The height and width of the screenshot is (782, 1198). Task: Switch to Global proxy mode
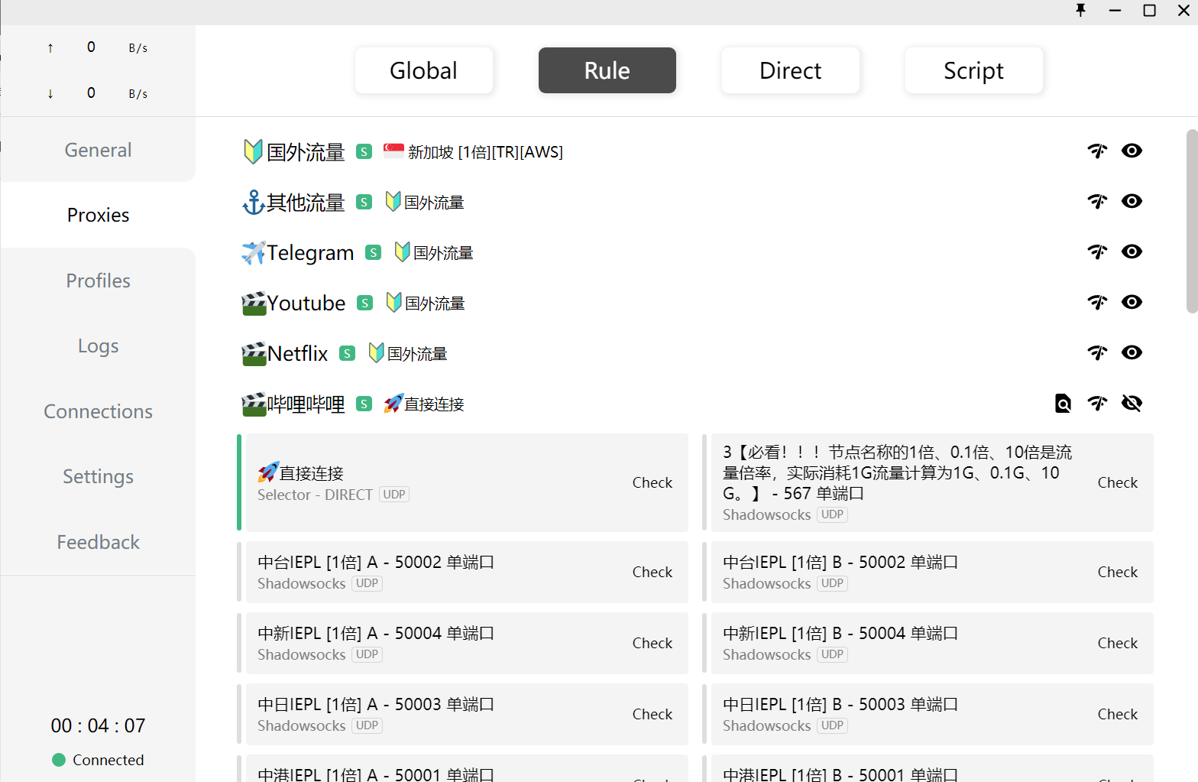[423, 70]
